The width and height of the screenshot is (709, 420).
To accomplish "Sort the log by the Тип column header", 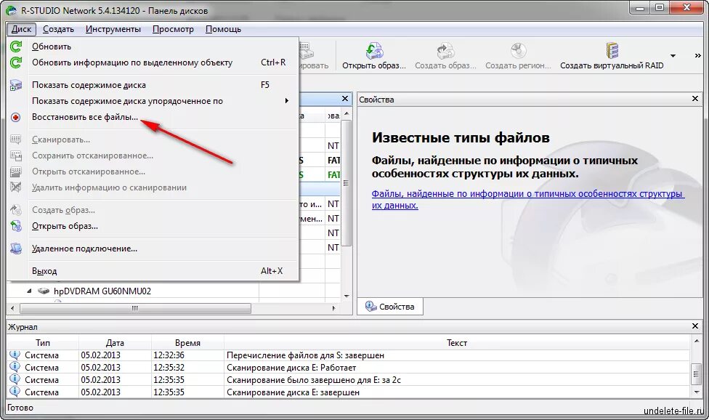I will 43,343.
